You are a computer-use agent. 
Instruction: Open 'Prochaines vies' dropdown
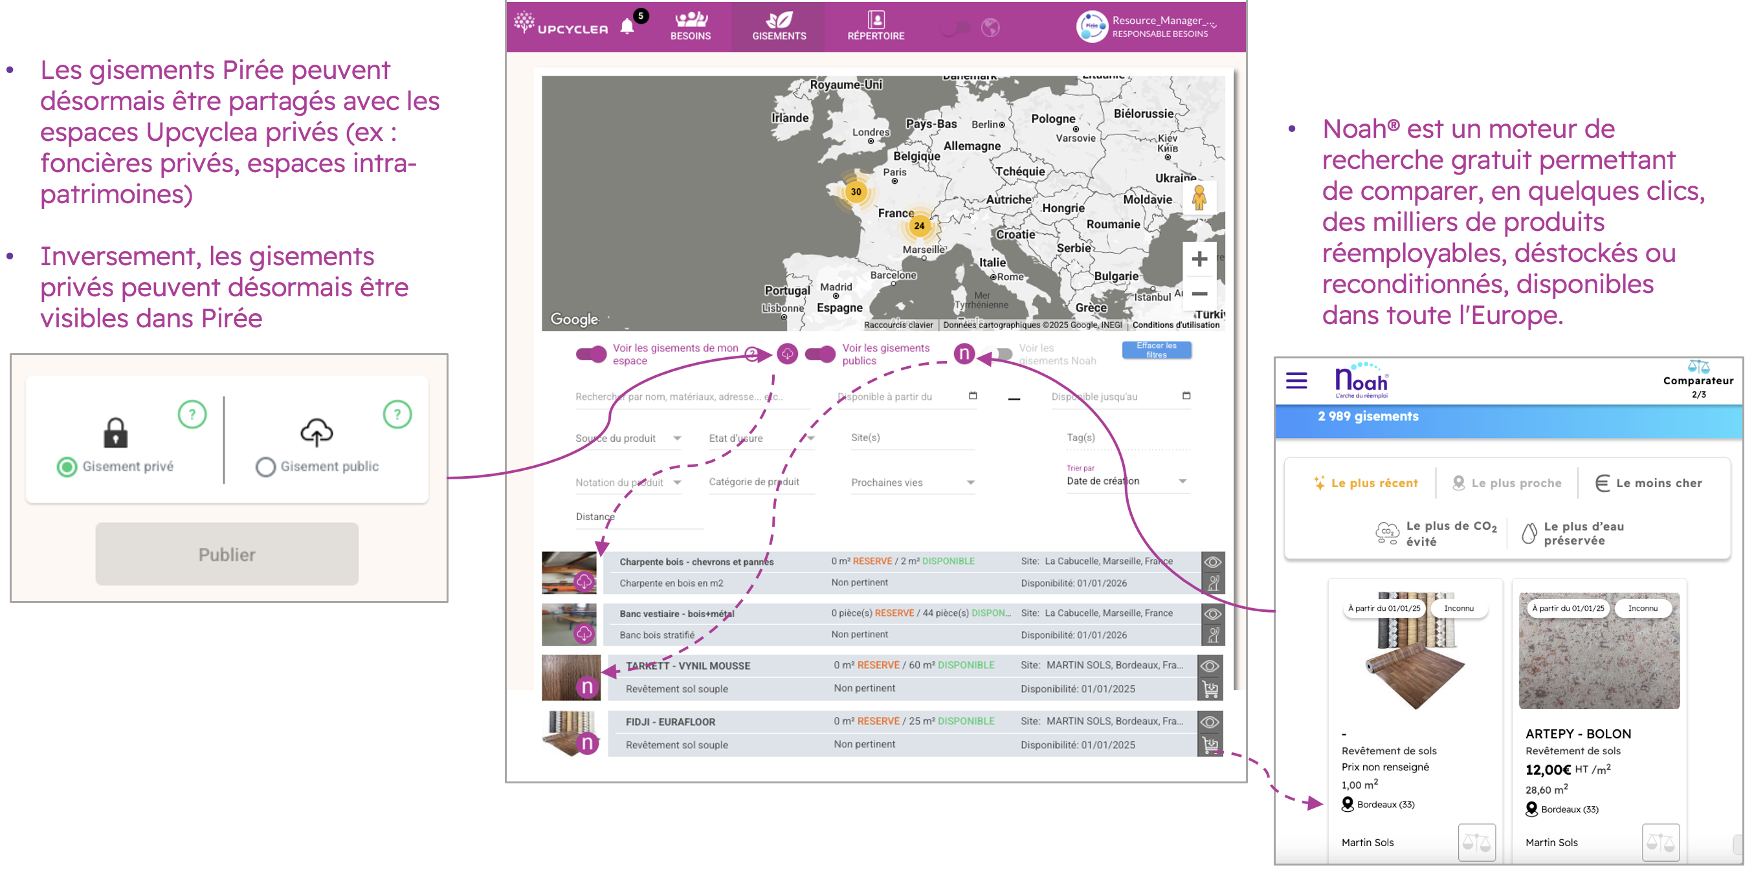click(x=913, y=483)
